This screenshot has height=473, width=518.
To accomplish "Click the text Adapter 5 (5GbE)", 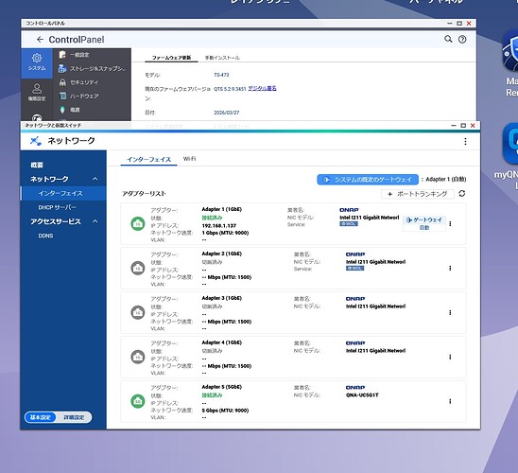I will pos(222,387).
